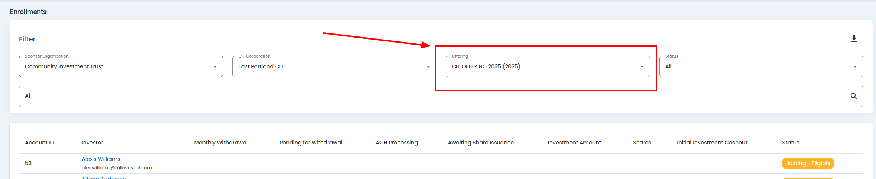Expand the Status filter dropdown
The width and height of the screenshot is (876, 179).
(761, 66)
